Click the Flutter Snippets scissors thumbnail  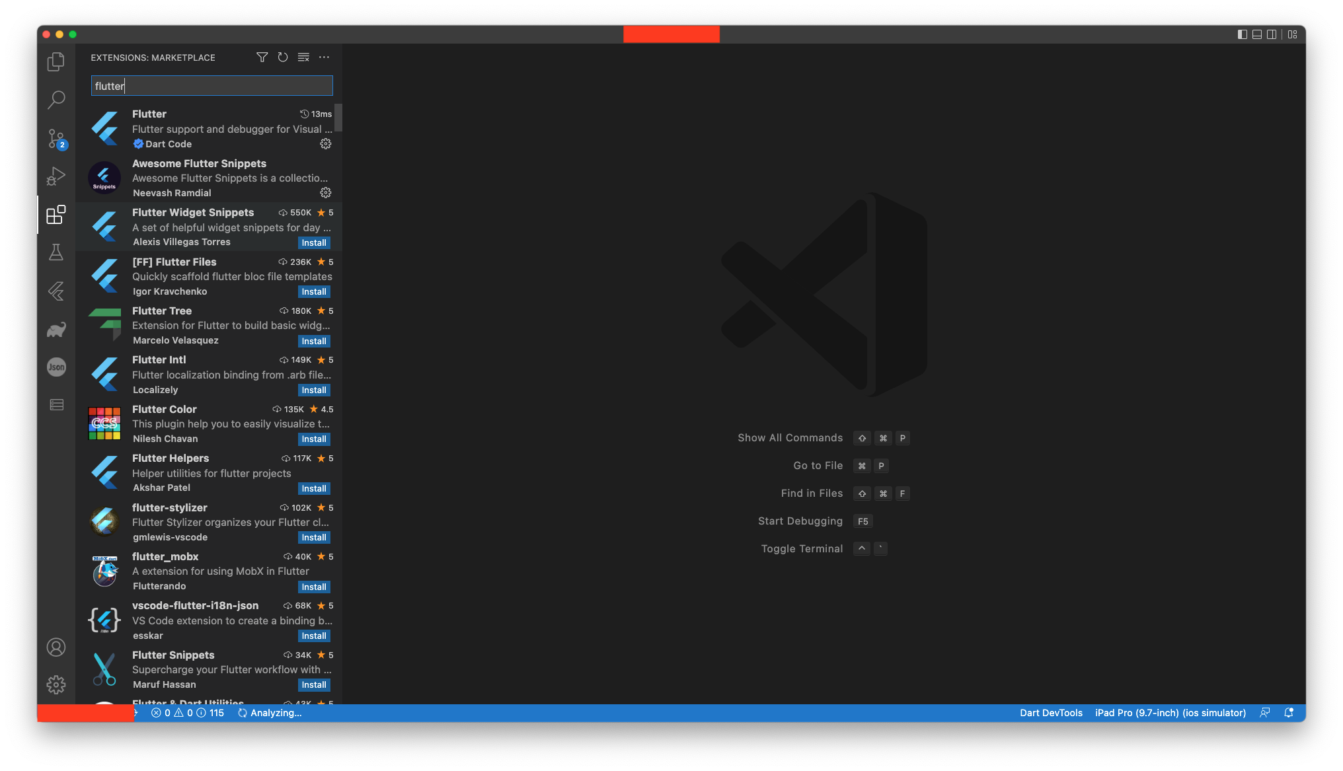[x=104, y=670]
